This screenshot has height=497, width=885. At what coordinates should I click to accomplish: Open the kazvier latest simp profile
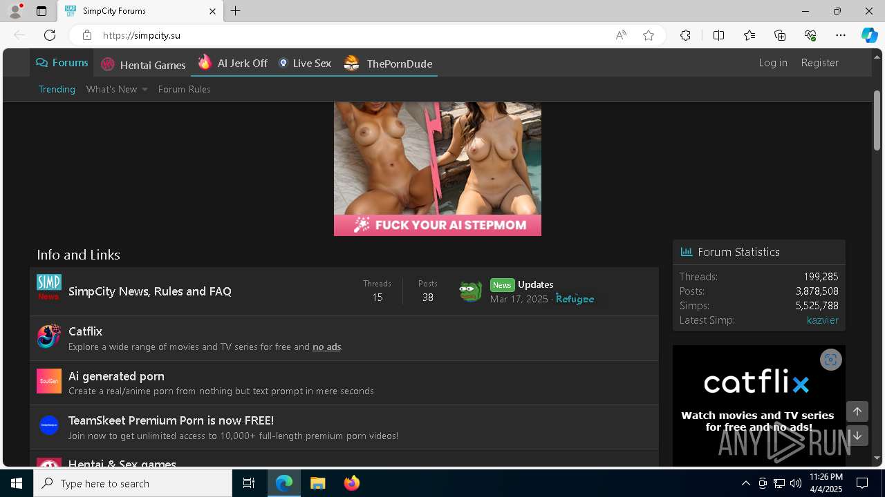click(x=822, y=320)
